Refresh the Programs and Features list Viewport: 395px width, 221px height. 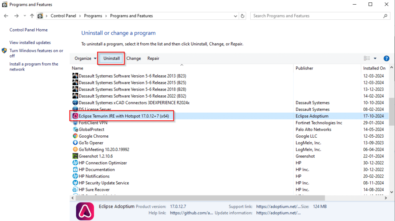pyautogui.click(x=242, y=16)
